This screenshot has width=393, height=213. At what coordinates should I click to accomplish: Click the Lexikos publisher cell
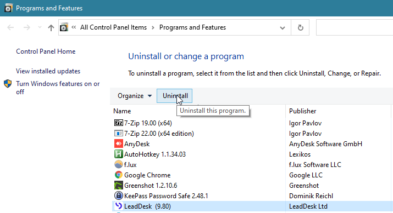[x=300, y=154]
